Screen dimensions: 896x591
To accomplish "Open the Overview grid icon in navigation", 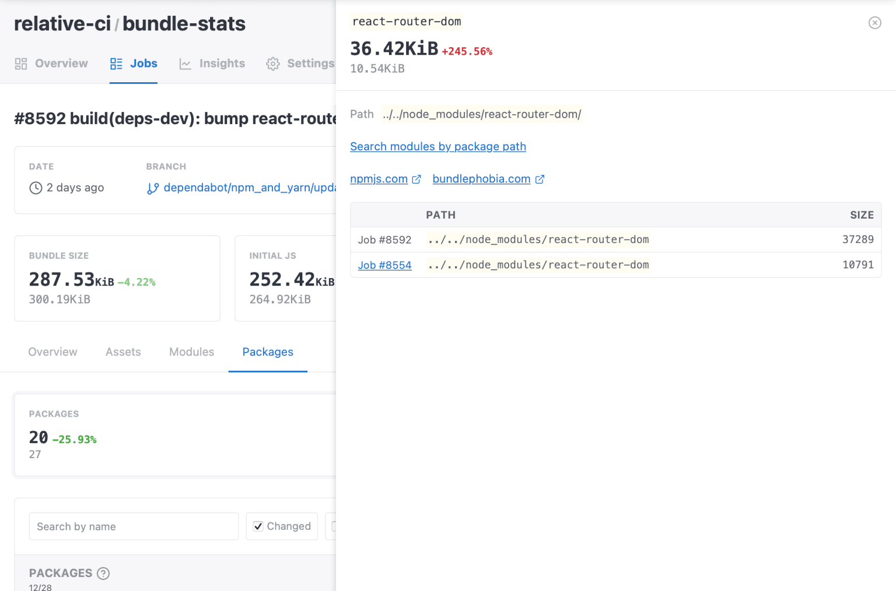I will coord(21,64).
